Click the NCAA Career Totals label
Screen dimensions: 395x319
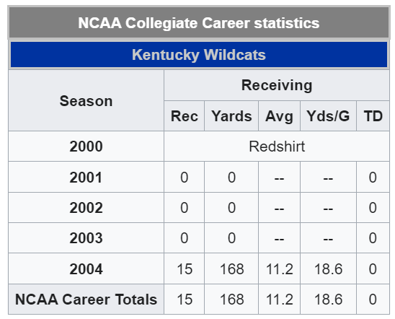tap(86, 300)
